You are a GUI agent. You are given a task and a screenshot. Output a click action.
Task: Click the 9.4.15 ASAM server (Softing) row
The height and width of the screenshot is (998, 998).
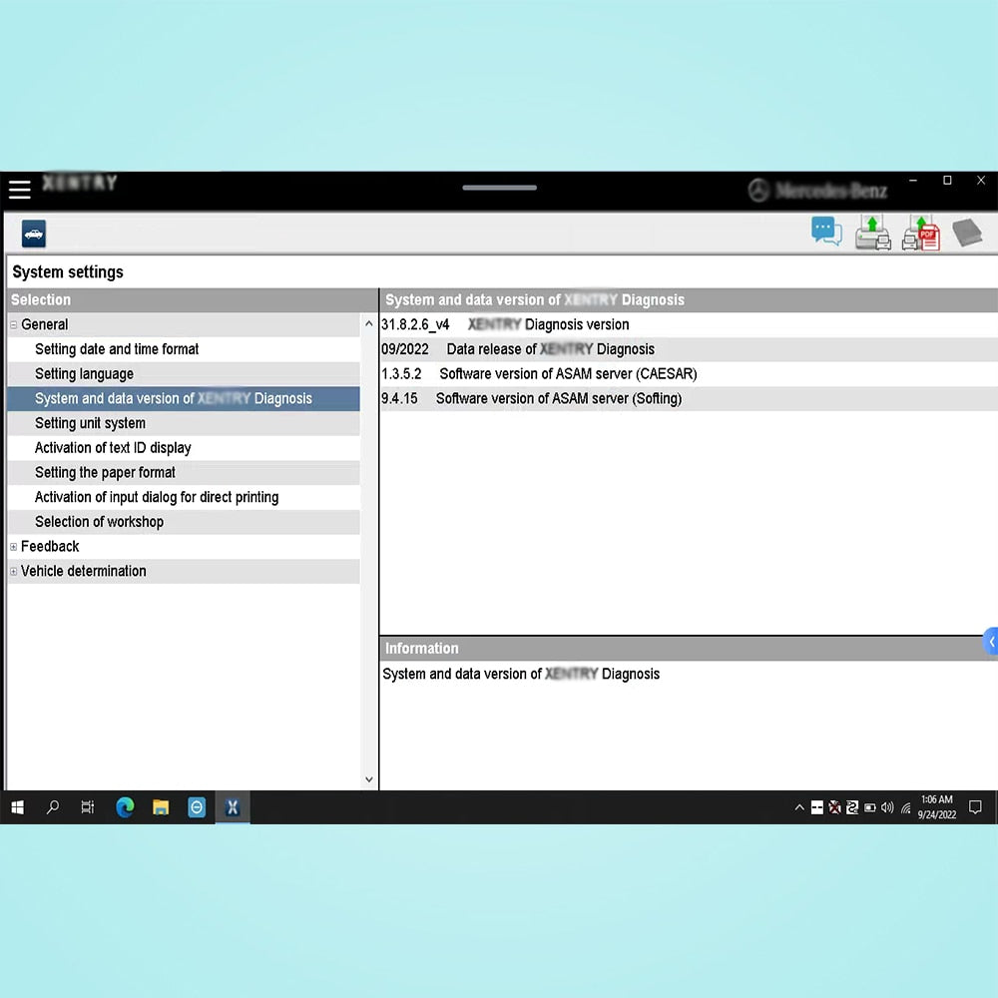coord(689,398)
